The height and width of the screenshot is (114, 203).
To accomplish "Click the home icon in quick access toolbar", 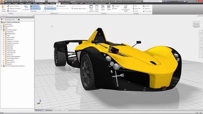I will coord(21,1).
